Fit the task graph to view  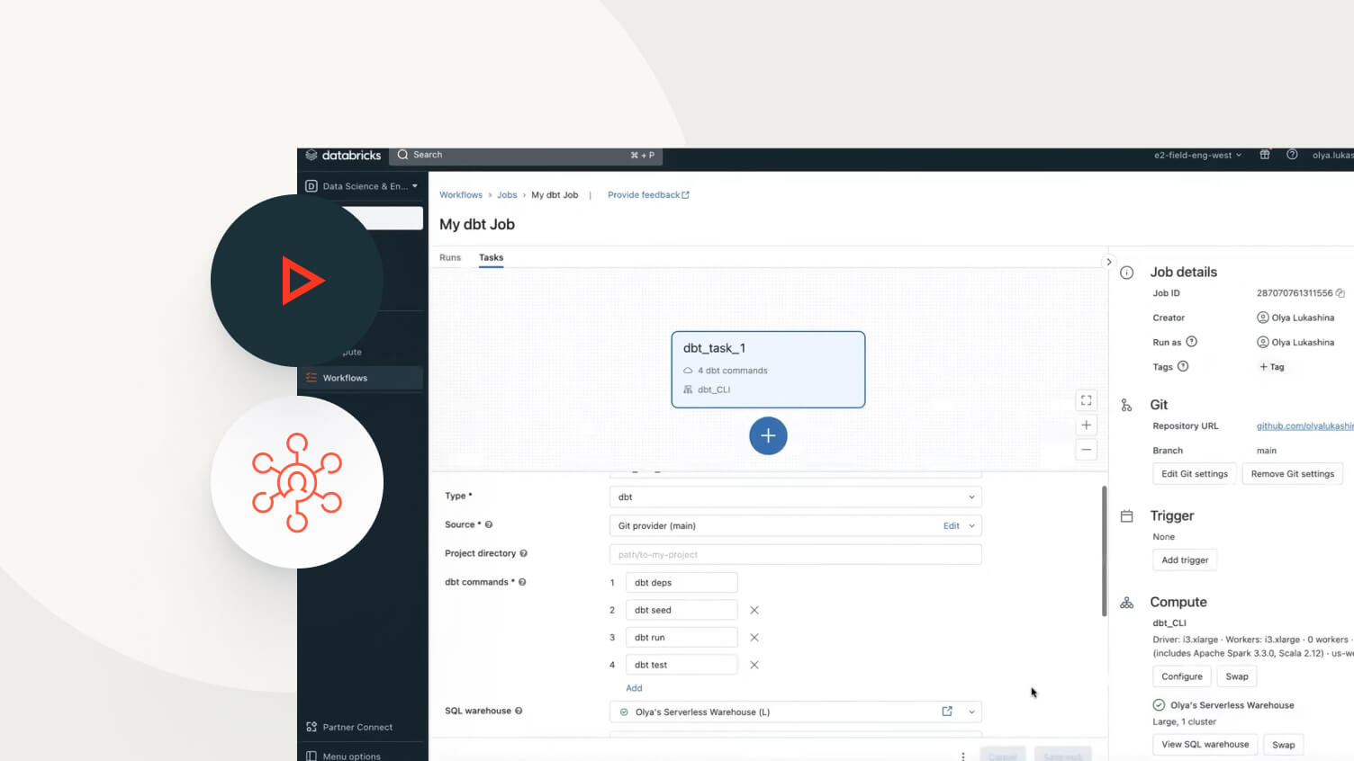[1087, 400]
